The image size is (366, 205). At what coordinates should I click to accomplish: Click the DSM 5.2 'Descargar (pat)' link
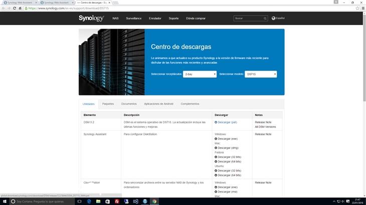pos(227,122)
